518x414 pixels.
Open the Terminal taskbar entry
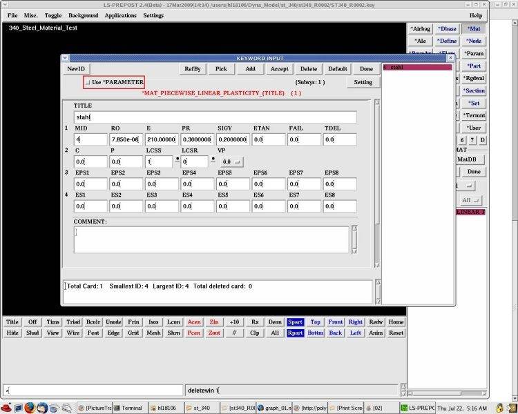pyautogui.click(x=128, y=408)
